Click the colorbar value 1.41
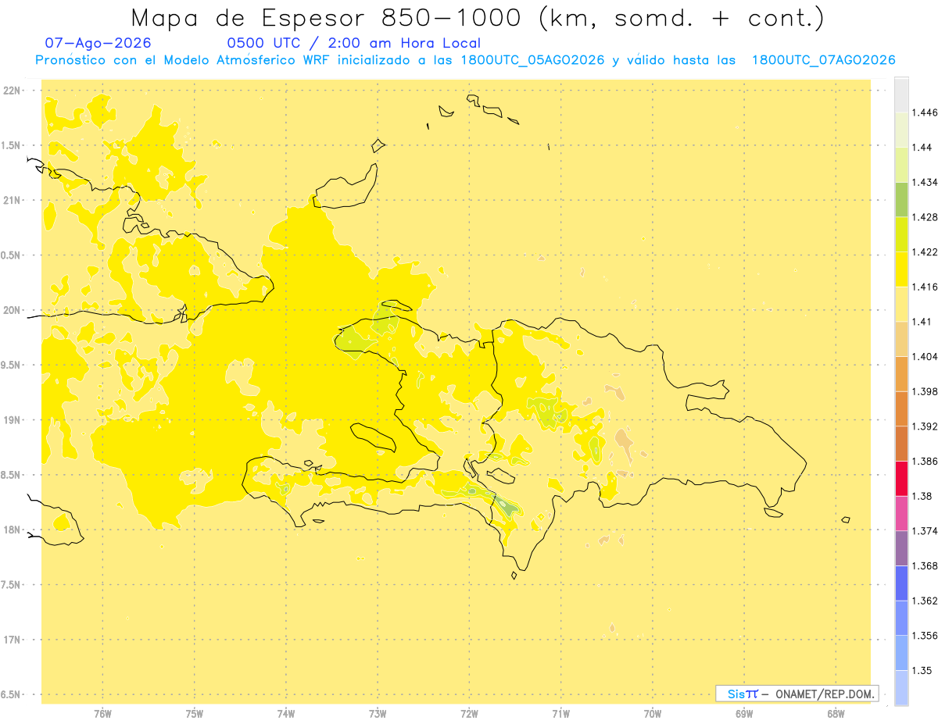Screen dimensions: 938x724 (x=923, y=322)
